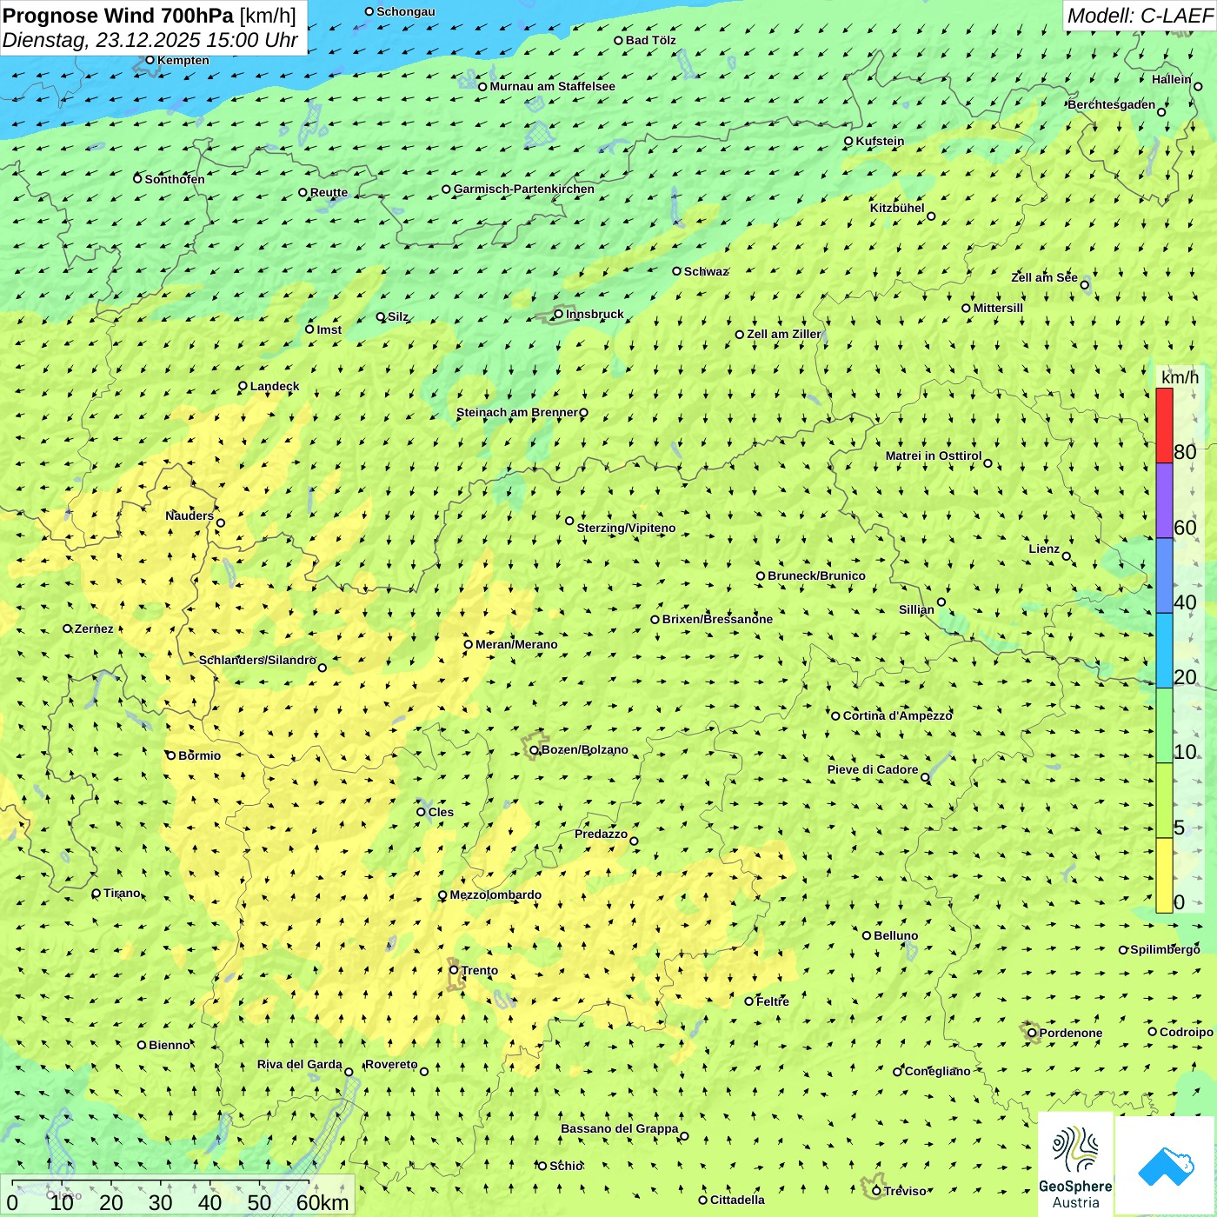
Task: Click the forecast date 'Dienstag, 23.12.2025 15:00 Uhr'
Action: click(x=150, y=40)
